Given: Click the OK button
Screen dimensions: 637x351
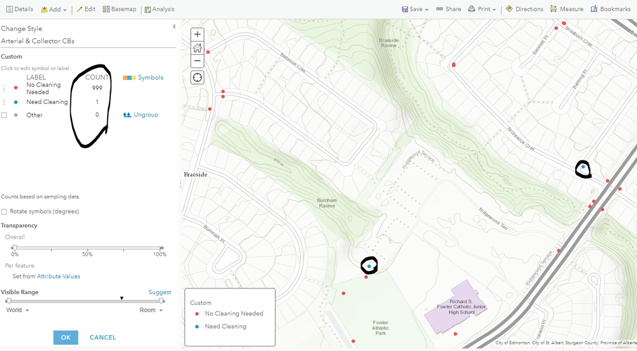Looking at the screenshot, I should click(66, 337).
